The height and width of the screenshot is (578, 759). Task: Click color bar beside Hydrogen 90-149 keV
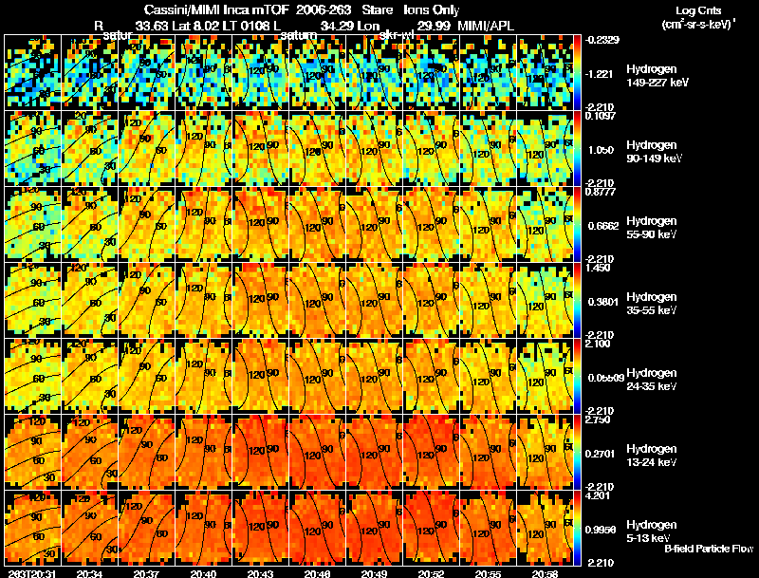point(577,149)
